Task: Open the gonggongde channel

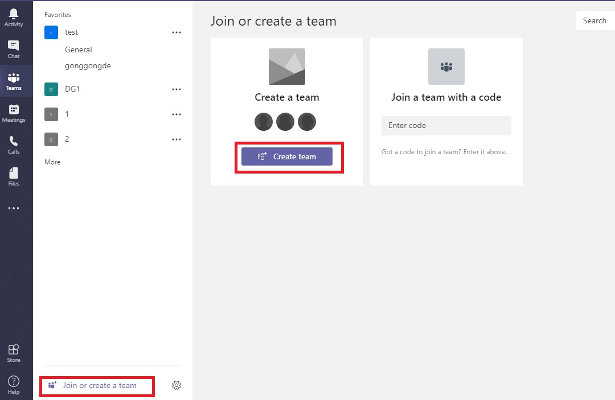Action: [88, 66]
